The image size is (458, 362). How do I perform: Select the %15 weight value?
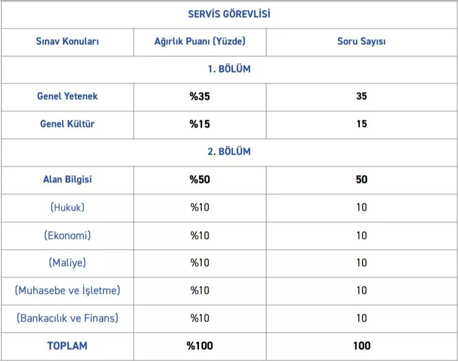point(200,124)
